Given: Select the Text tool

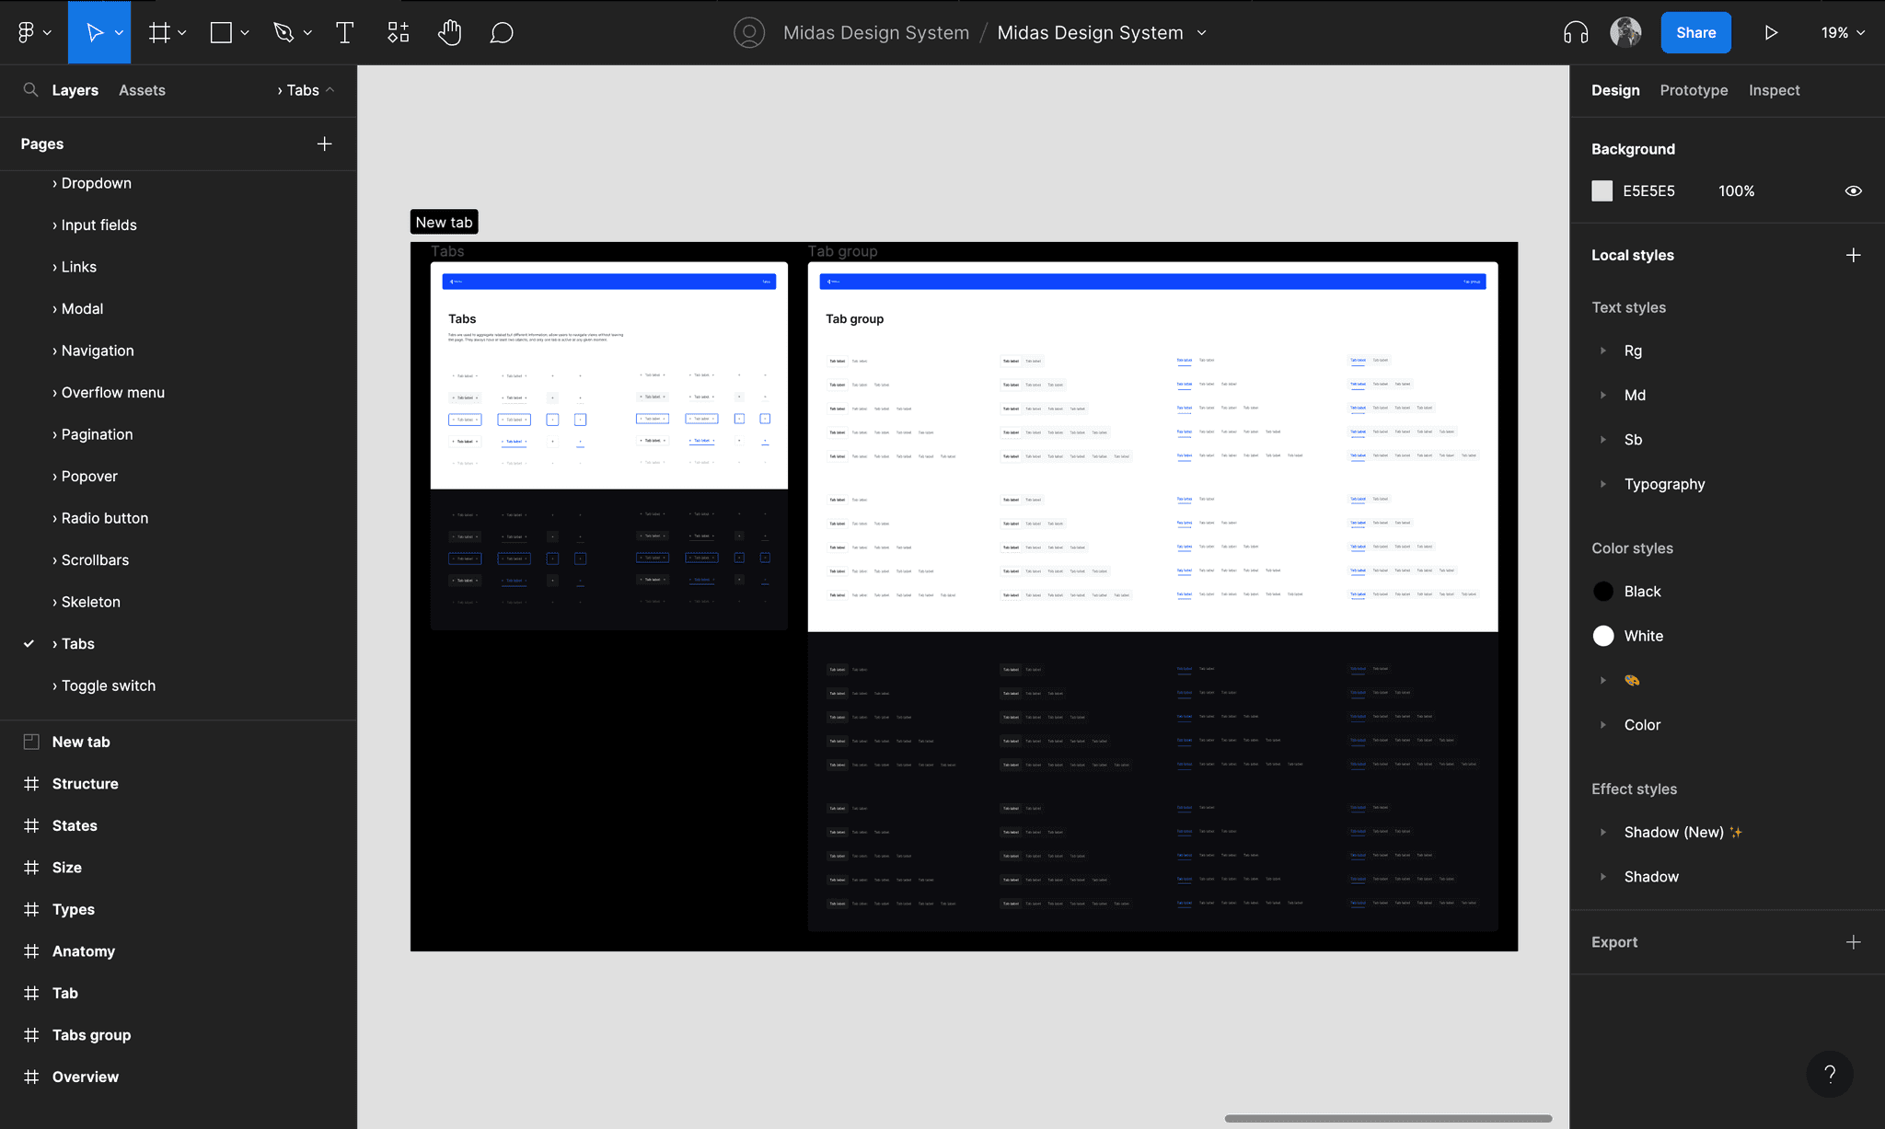Looking at the screenshot, I should click(x=344, y=33).
